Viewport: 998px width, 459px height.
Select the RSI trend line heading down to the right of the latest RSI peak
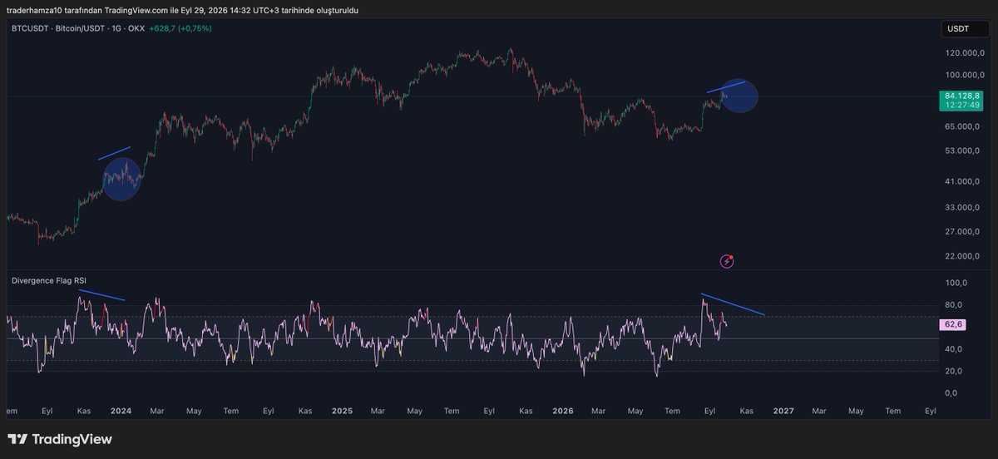pos(732,304)
